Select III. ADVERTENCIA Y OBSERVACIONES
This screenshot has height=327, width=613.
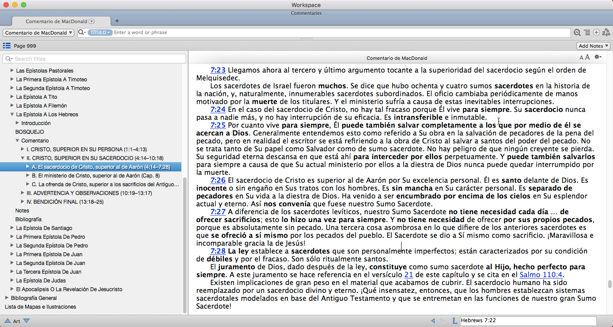(89, 193)
